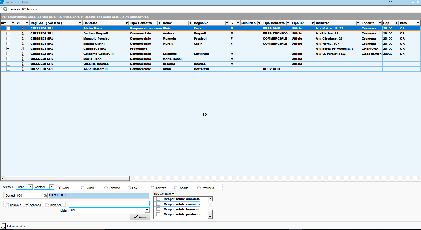Click the Società code field 0001

pos(30,195)
